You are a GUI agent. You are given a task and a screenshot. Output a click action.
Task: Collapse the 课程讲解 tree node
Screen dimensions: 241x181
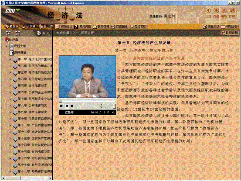click(x=7, y=53)
